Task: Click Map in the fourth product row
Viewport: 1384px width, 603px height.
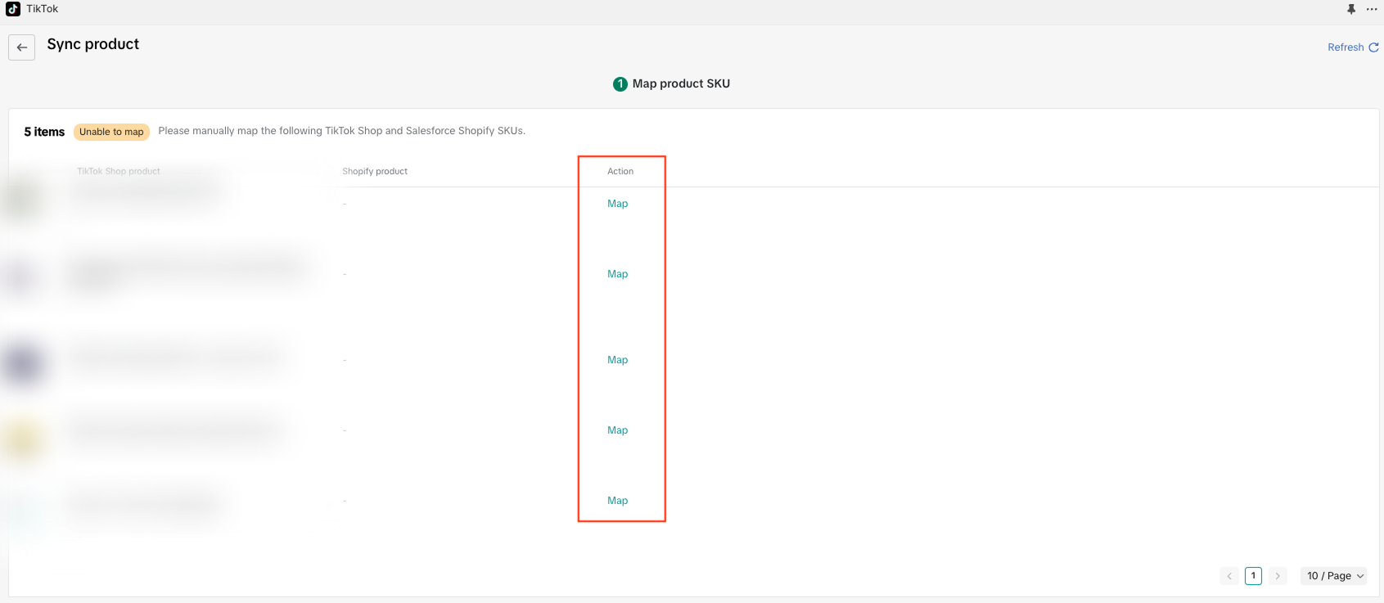Action: click(x=618, y=430)
